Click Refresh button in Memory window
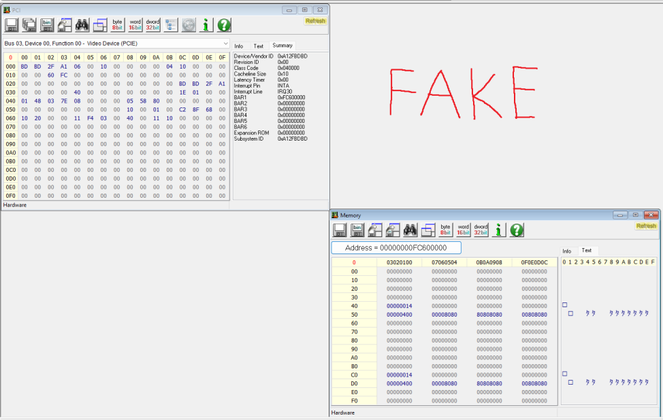 coord(646,226)
